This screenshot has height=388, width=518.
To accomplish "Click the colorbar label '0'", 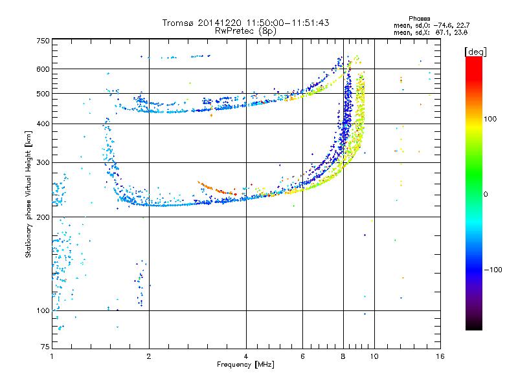I will coord(486,194).
